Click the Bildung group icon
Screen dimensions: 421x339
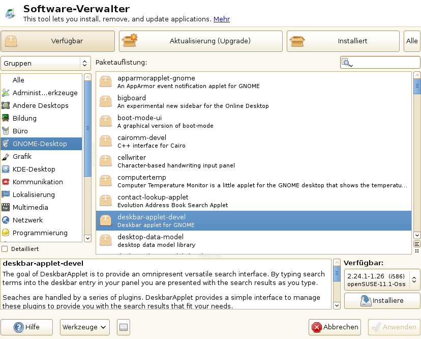coord(6,118)
